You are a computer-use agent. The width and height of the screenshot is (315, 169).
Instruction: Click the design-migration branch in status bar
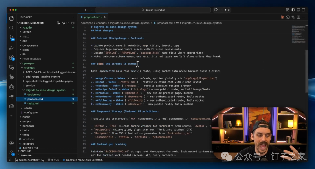pyautogui.click(x=27, y=160)
